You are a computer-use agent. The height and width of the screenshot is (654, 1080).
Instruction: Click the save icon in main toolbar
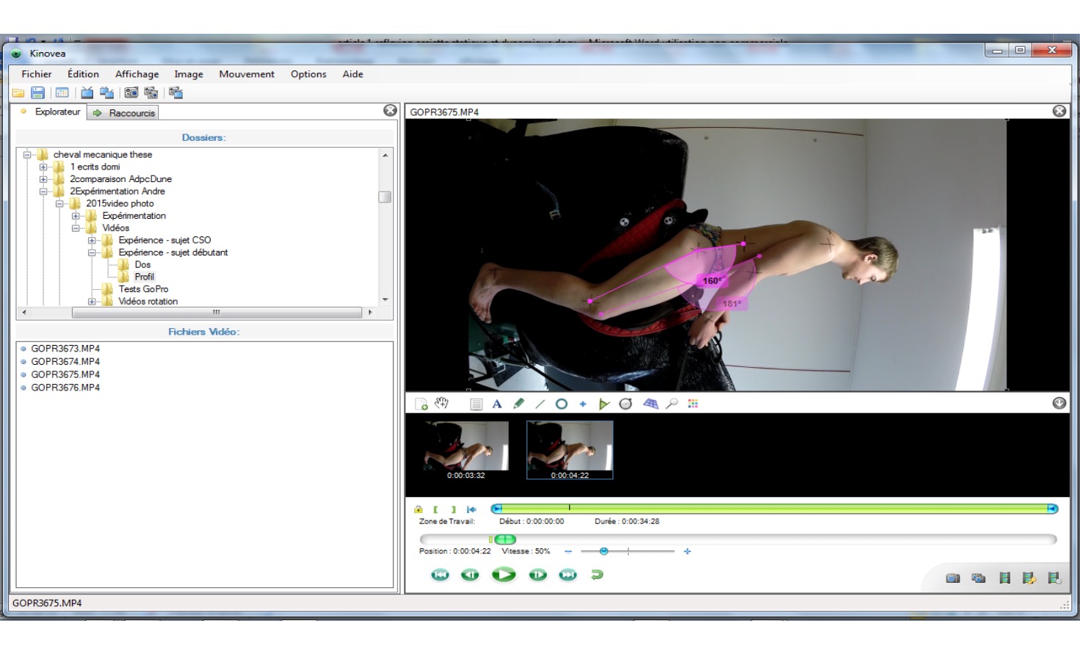(38, 93)
